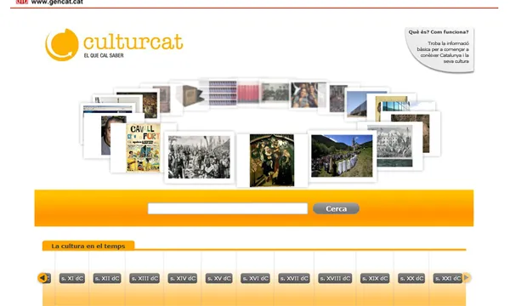Click the timeline right scroll arrow
The height and width of the screenshot is (306, 510).
tap(467, 277)
